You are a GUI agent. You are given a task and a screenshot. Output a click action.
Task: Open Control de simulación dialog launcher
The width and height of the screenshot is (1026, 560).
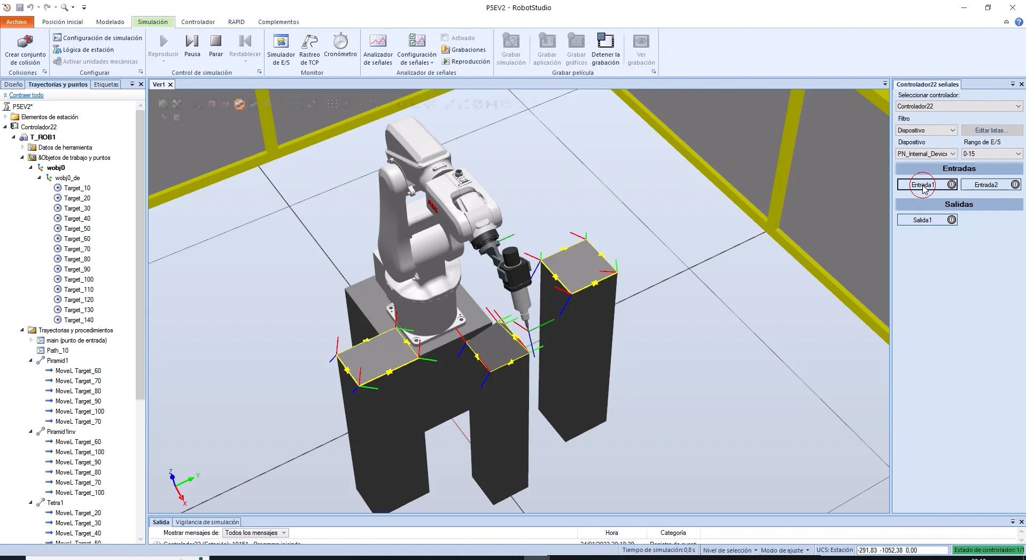coord(259,72)
